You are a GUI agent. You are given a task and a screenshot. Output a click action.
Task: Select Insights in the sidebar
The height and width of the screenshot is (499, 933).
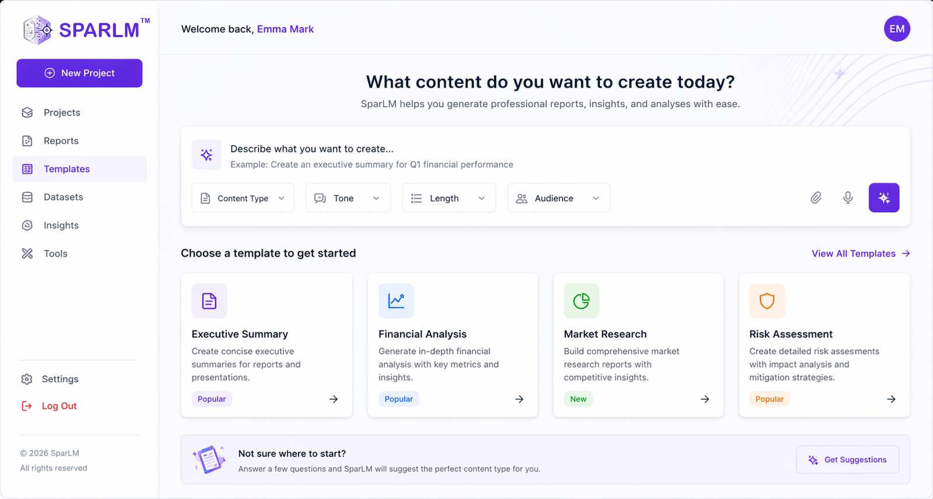61,226
